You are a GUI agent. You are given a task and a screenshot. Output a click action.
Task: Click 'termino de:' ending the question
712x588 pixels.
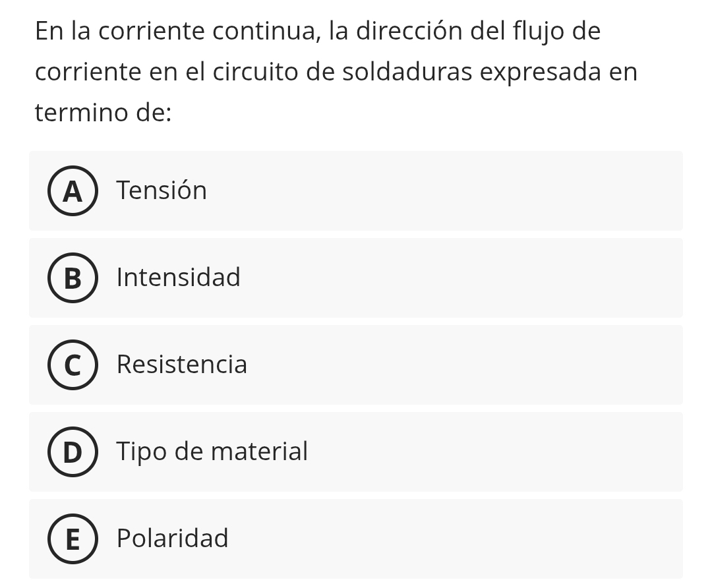point(104,113)
